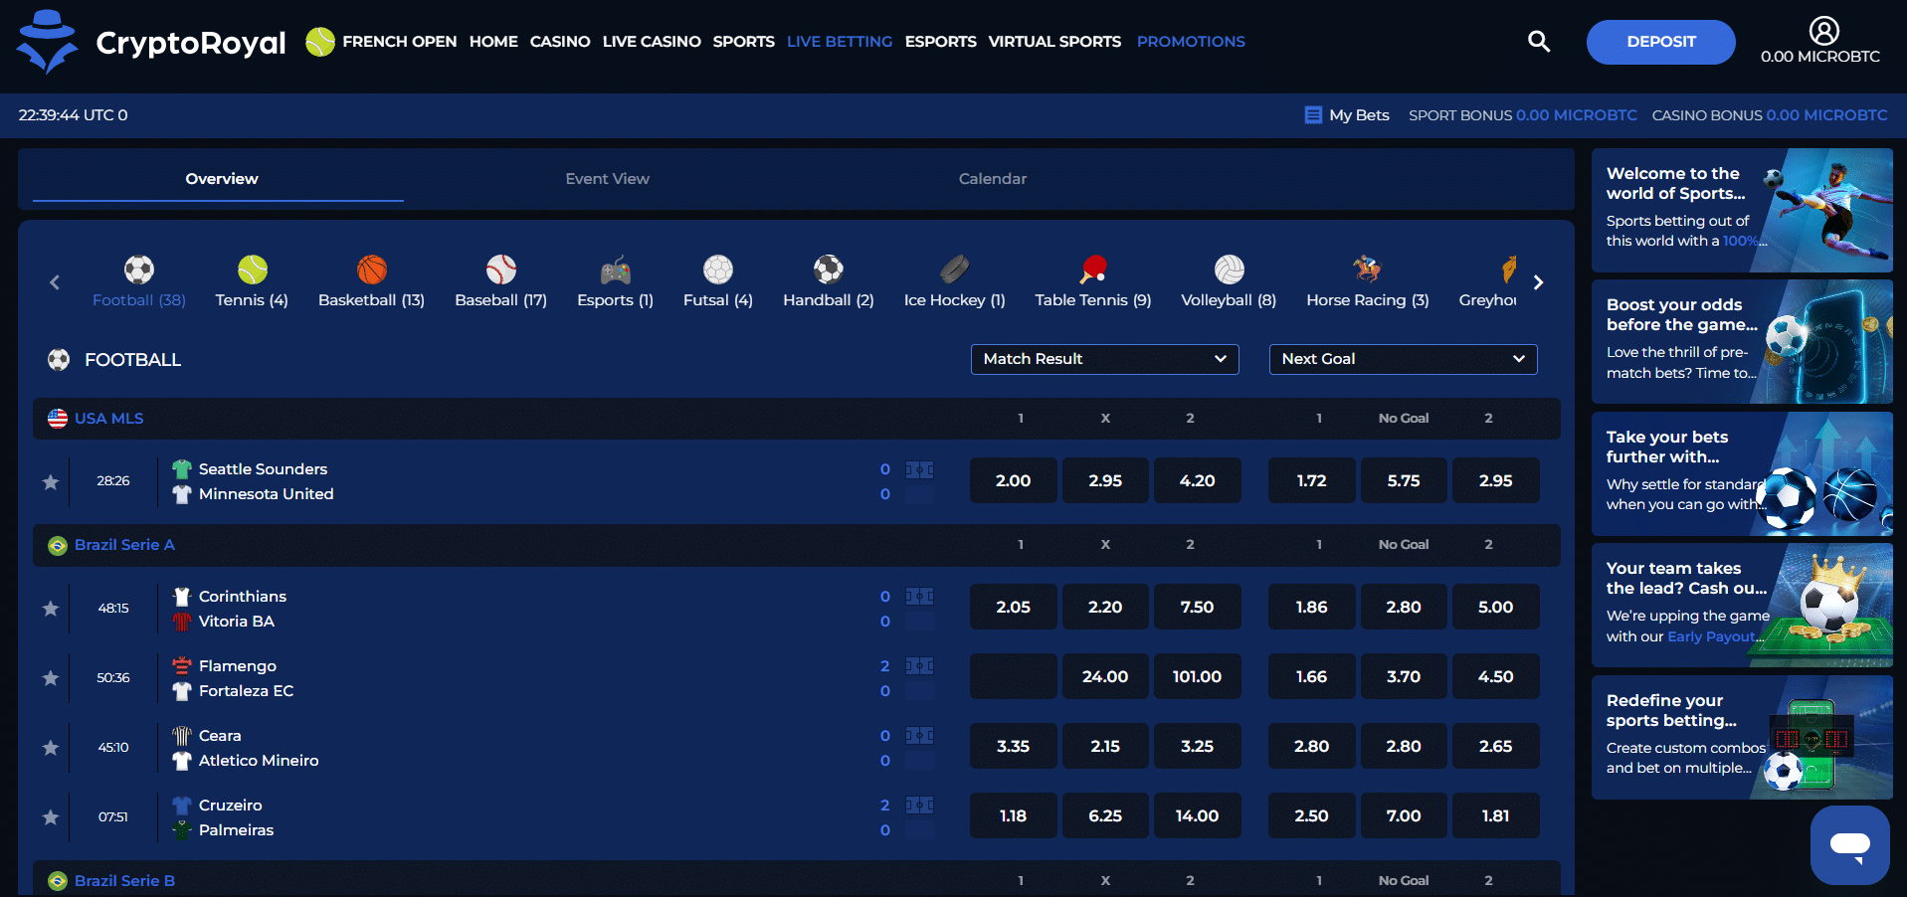
Task: Open the Virtual Sports menu item
Action: click(x=1054, y=42)
